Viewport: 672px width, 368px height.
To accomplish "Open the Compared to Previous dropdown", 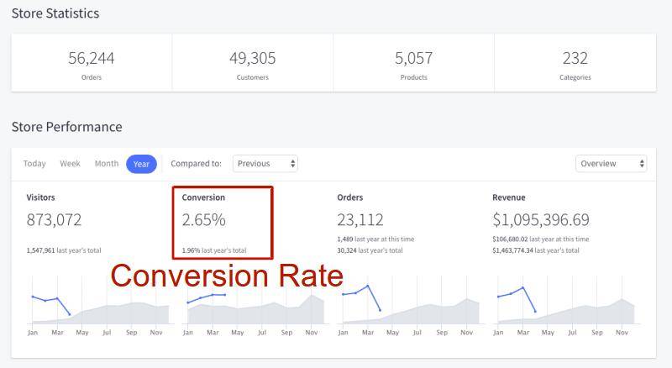I will [265, 163].
